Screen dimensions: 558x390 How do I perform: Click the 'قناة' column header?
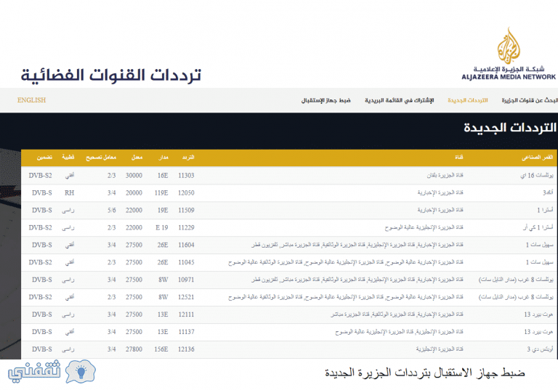click(x=459, y=158)
